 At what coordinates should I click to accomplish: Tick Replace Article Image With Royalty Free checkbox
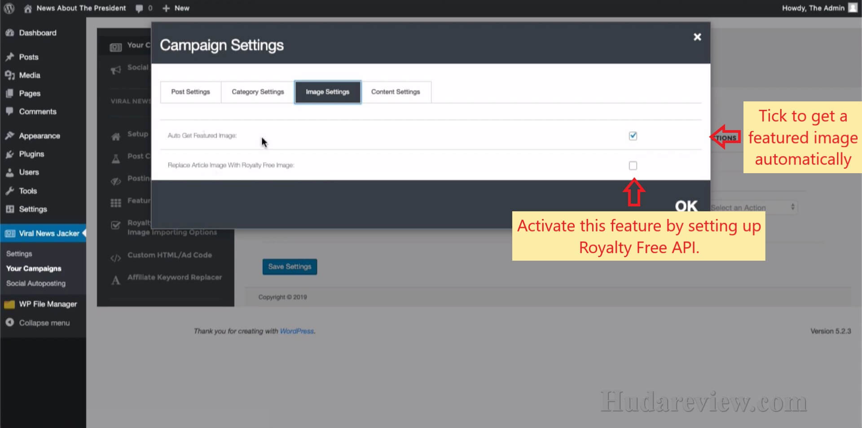click(x=633, y=166)
